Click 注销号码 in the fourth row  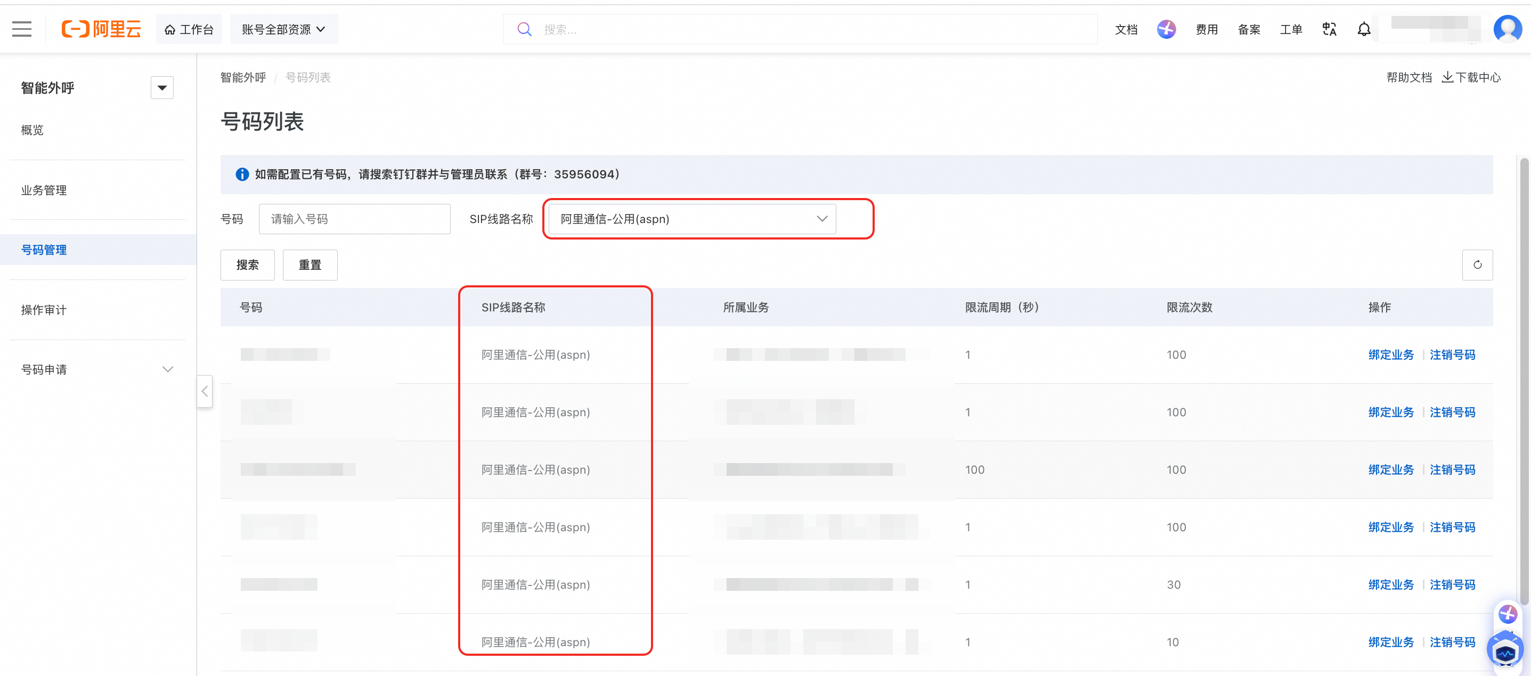[x=1452, y=527]
